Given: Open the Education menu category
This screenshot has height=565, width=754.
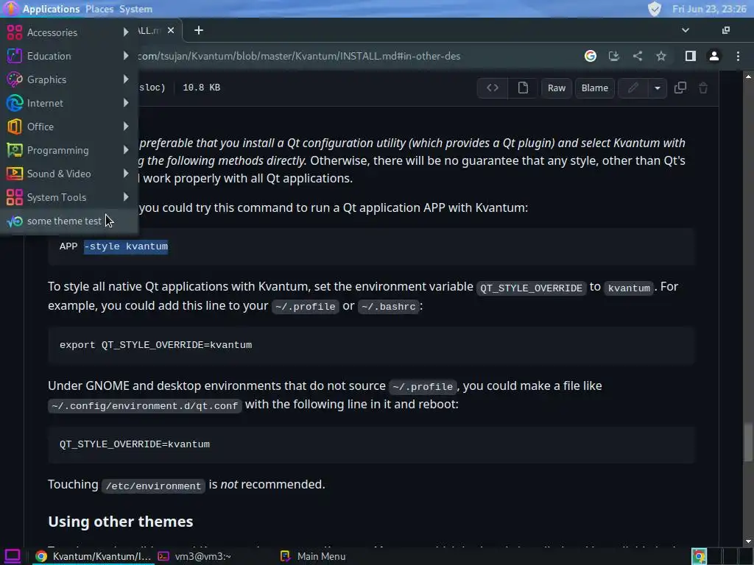Looking at the screenshot, I should [x=68, y=56].
